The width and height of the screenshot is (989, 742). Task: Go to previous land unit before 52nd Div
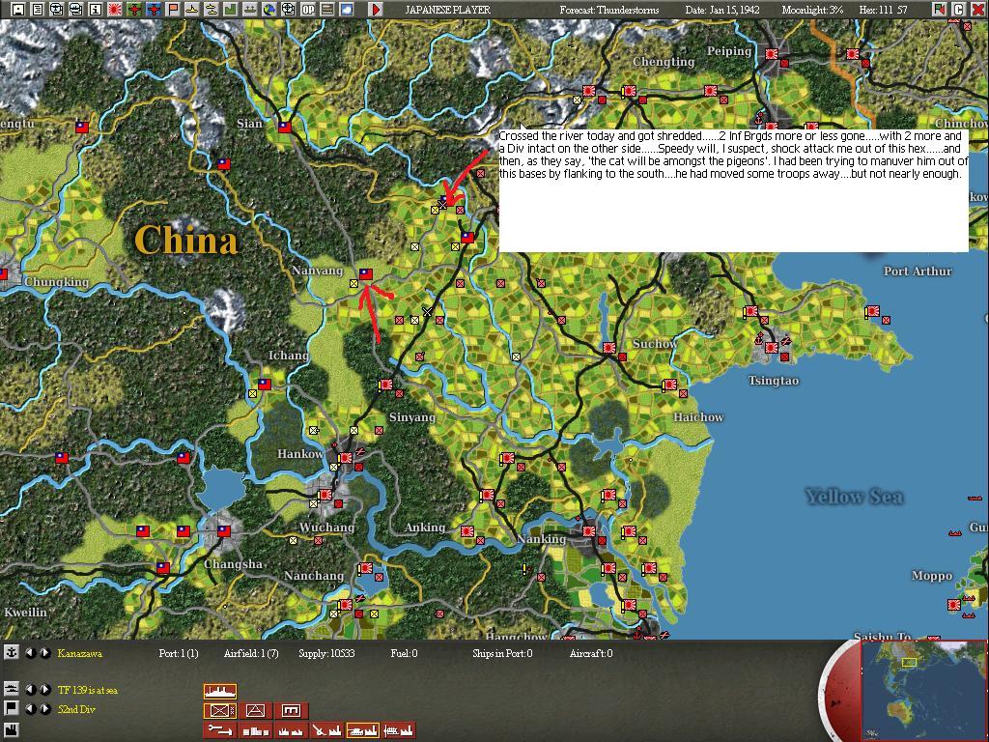tap(30, 708)
